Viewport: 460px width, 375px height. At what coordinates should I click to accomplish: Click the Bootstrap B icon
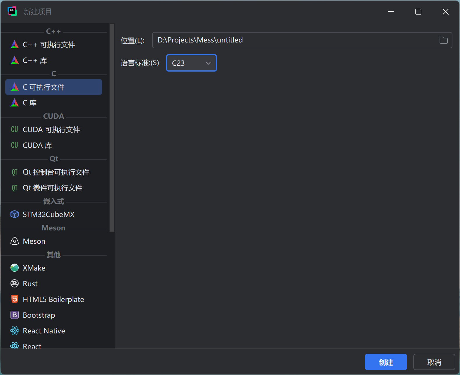(15, 315)
